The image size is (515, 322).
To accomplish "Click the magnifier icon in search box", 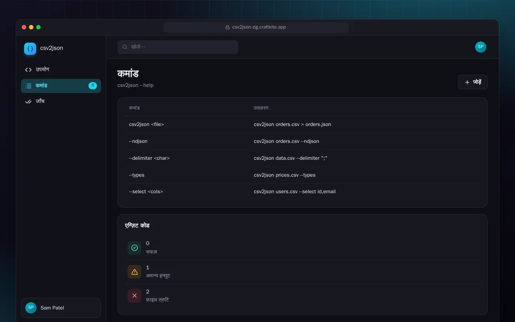I will pos(125,47).
